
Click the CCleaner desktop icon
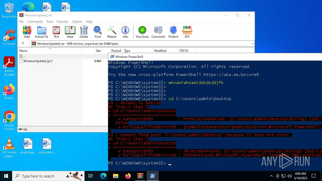tap(9, 37)
